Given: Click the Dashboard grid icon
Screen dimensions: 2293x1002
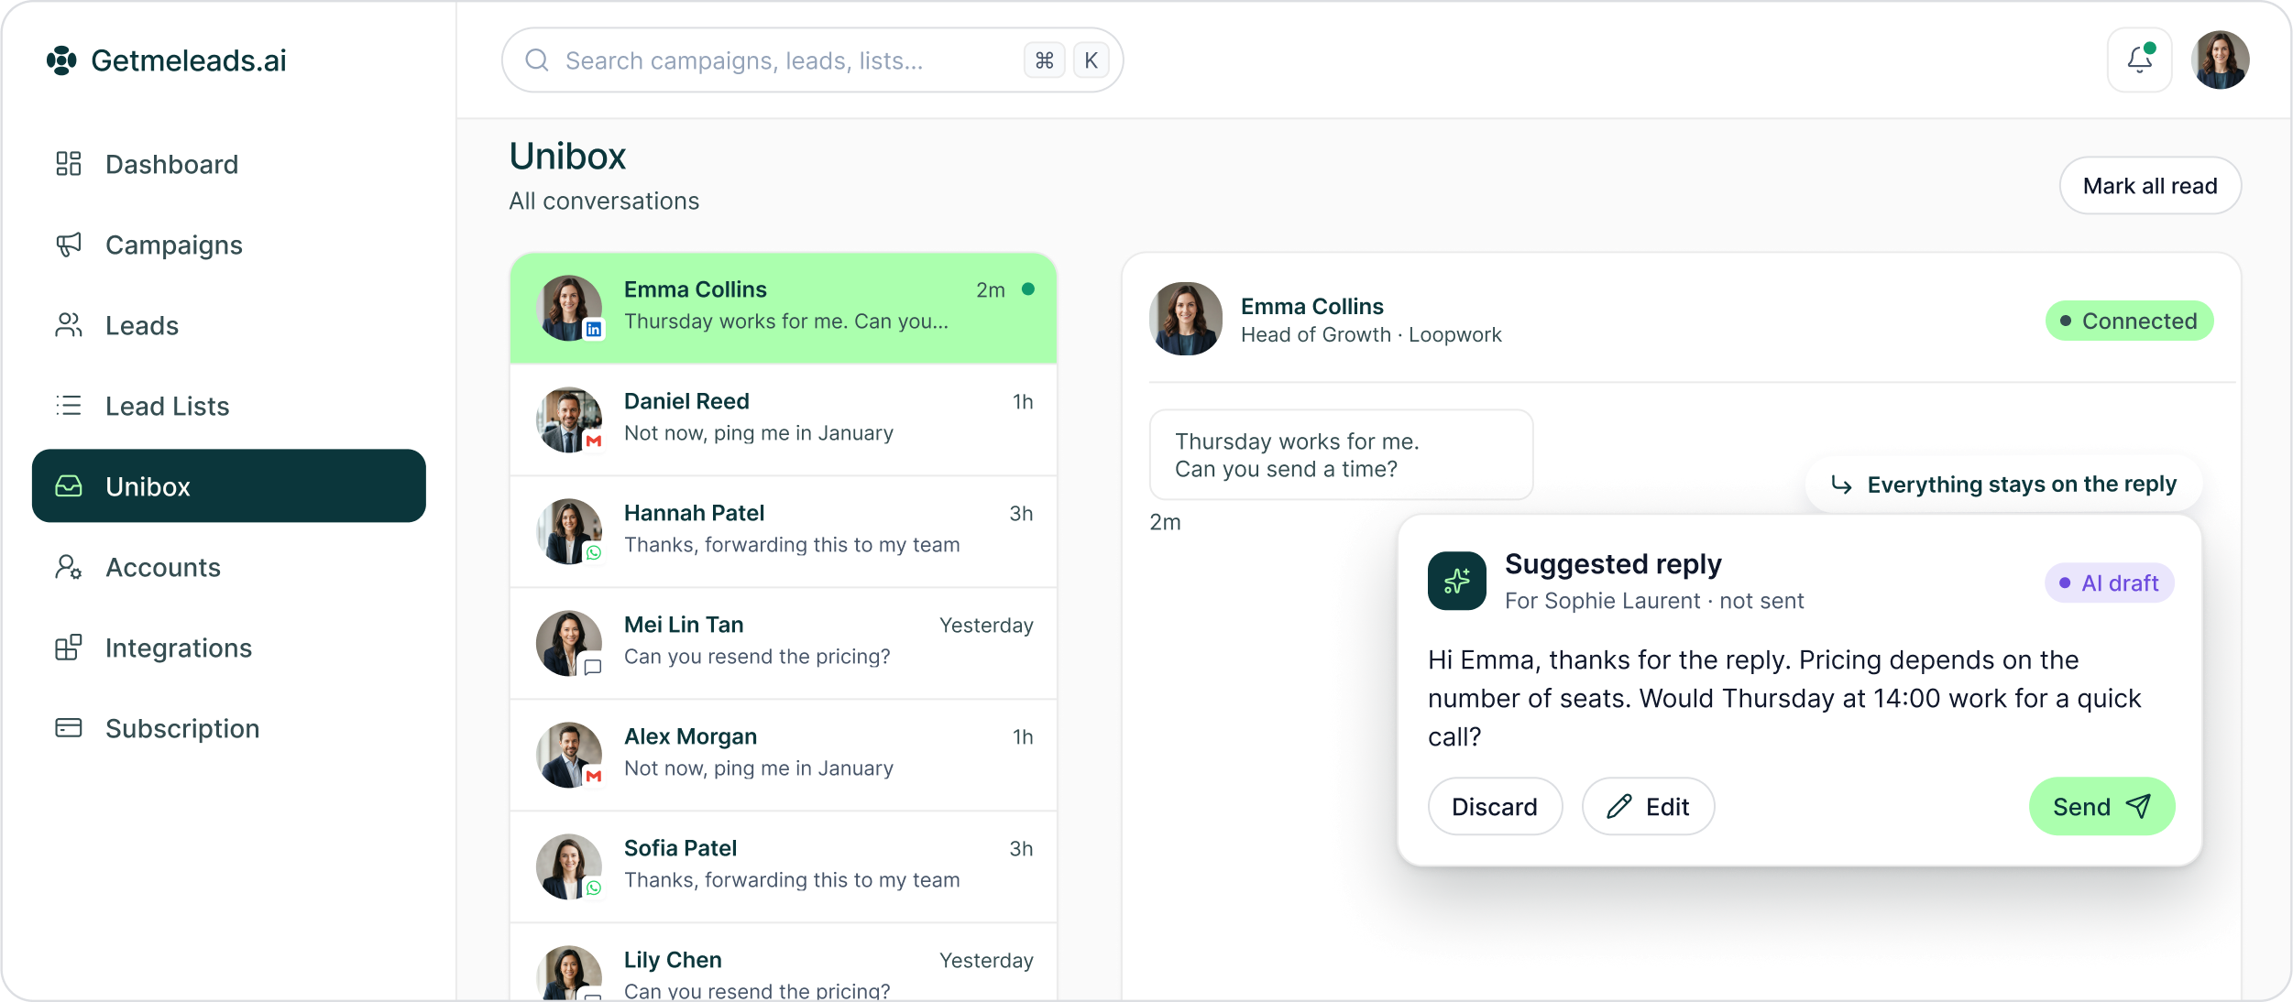Looking at the screenshot, I should (69, 164).
